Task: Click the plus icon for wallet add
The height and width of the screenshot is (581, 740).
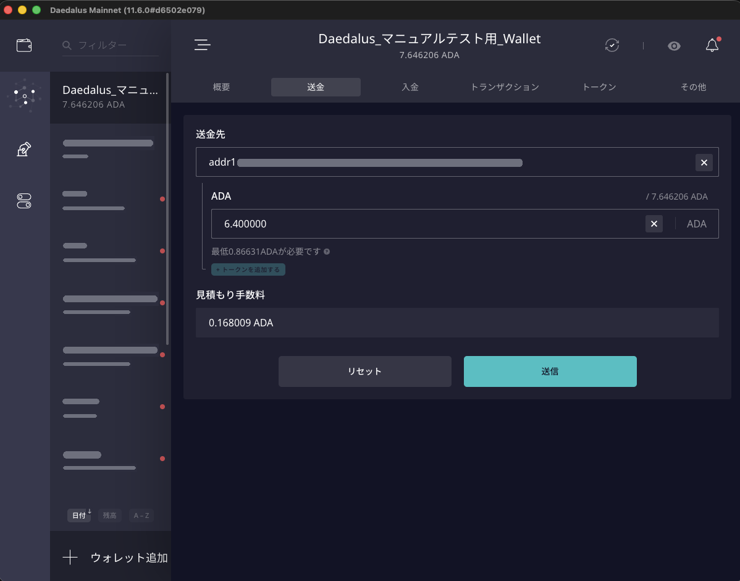Action: point(70,558)
